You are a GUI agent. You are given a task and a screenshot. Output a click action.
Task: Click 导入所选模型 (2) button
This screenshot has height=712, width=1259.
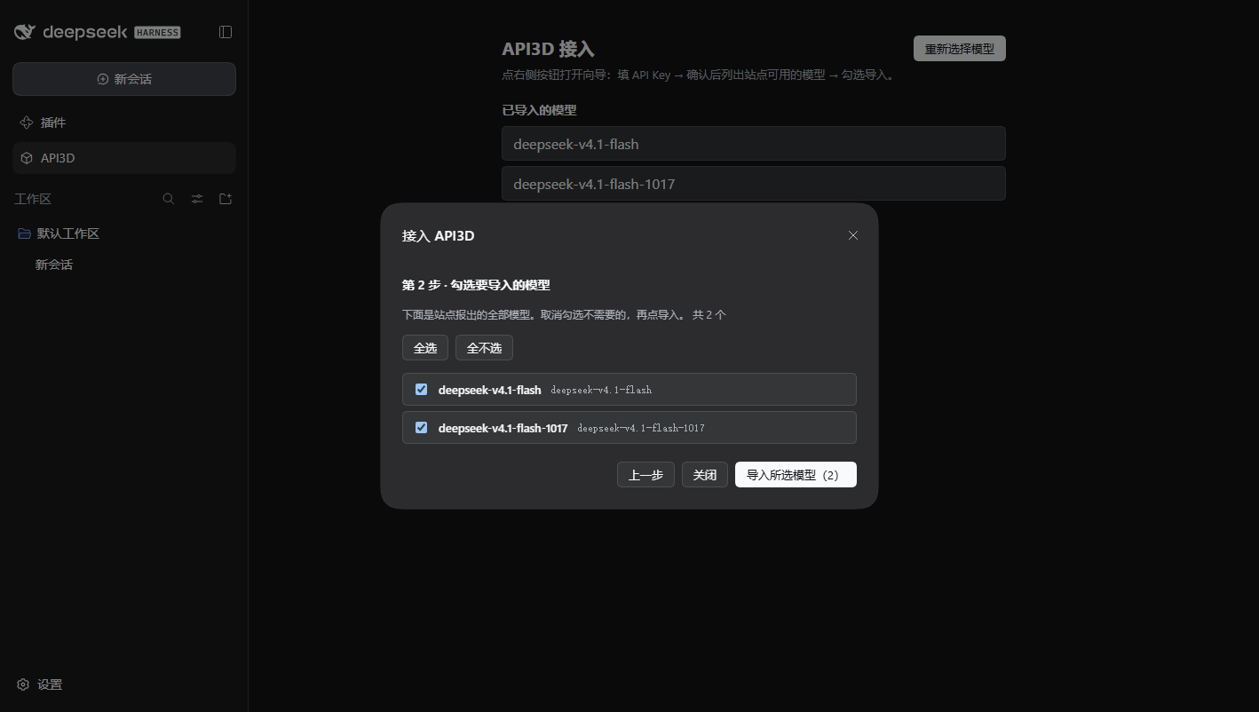coord(796,475)
